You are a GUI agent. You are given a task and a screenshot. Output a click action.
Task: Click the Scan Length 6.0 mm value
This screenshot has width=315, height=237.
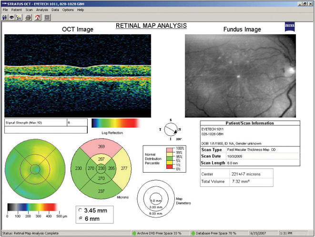233,163
